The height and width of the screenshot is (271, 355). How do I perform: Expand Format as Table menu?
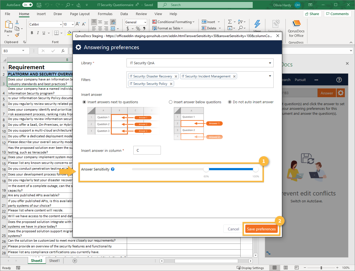167,28
